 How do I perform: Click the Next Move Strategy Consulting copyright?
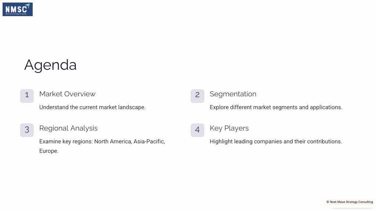pyautogui.click(x=350, y=202)
